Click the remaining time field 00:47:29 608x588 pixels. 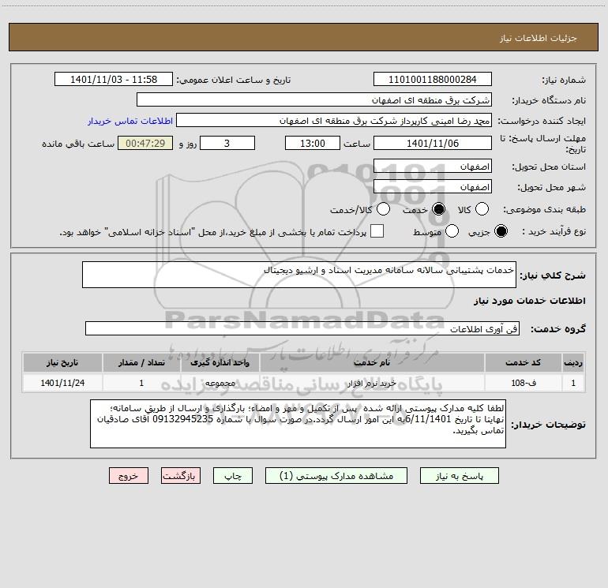tap(145, 143)
